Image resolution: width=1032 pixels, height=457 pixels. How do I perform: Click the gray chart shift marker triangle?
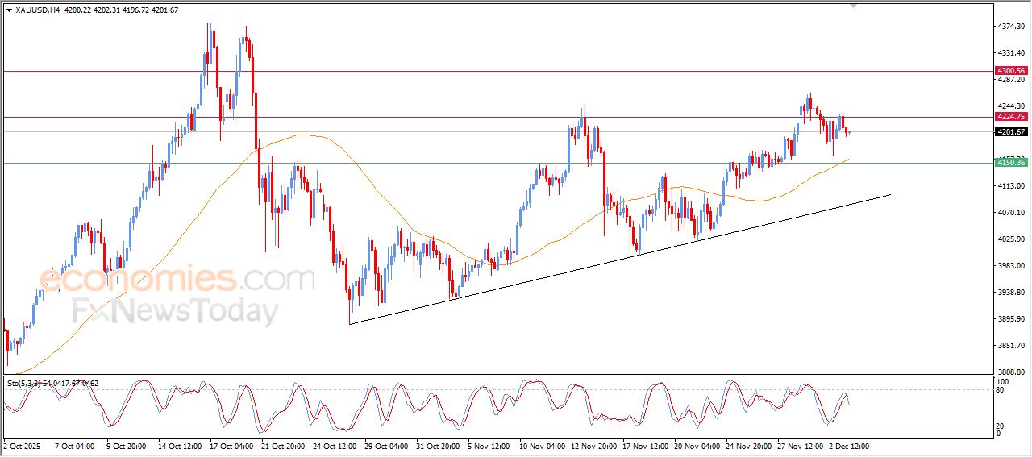coord(854,6)
